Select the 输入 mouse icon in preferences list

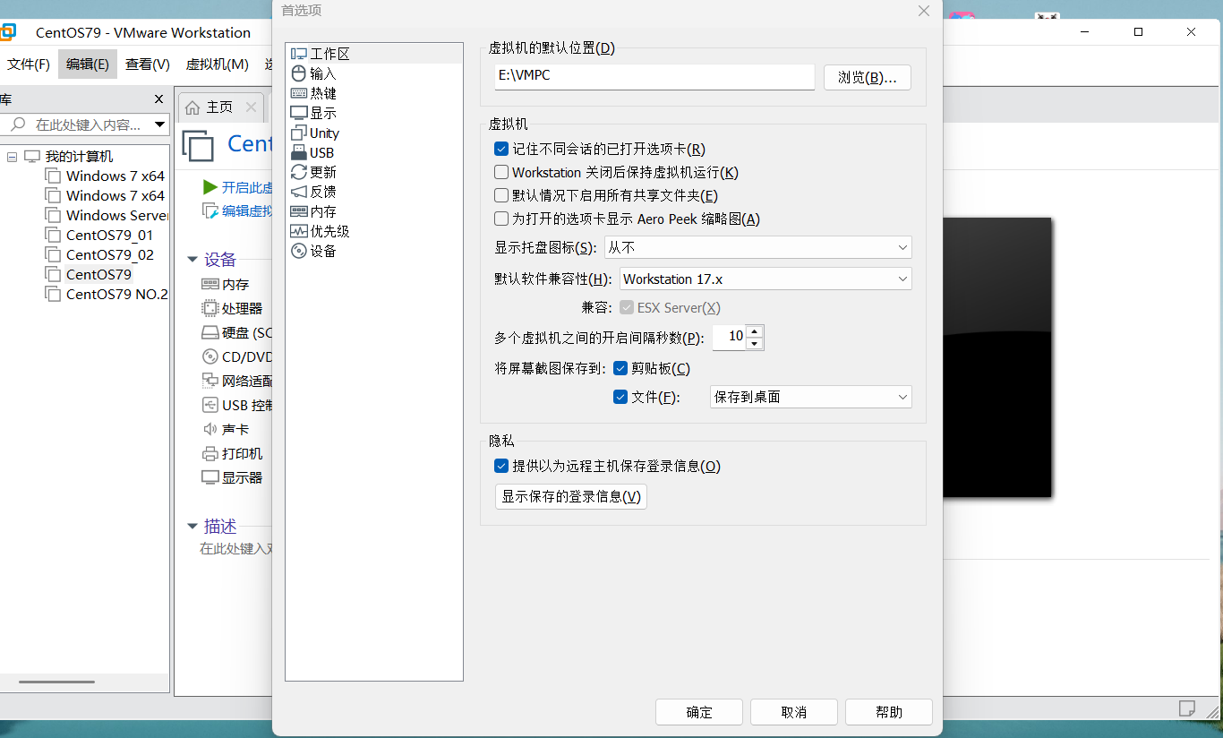pos(299,73)
